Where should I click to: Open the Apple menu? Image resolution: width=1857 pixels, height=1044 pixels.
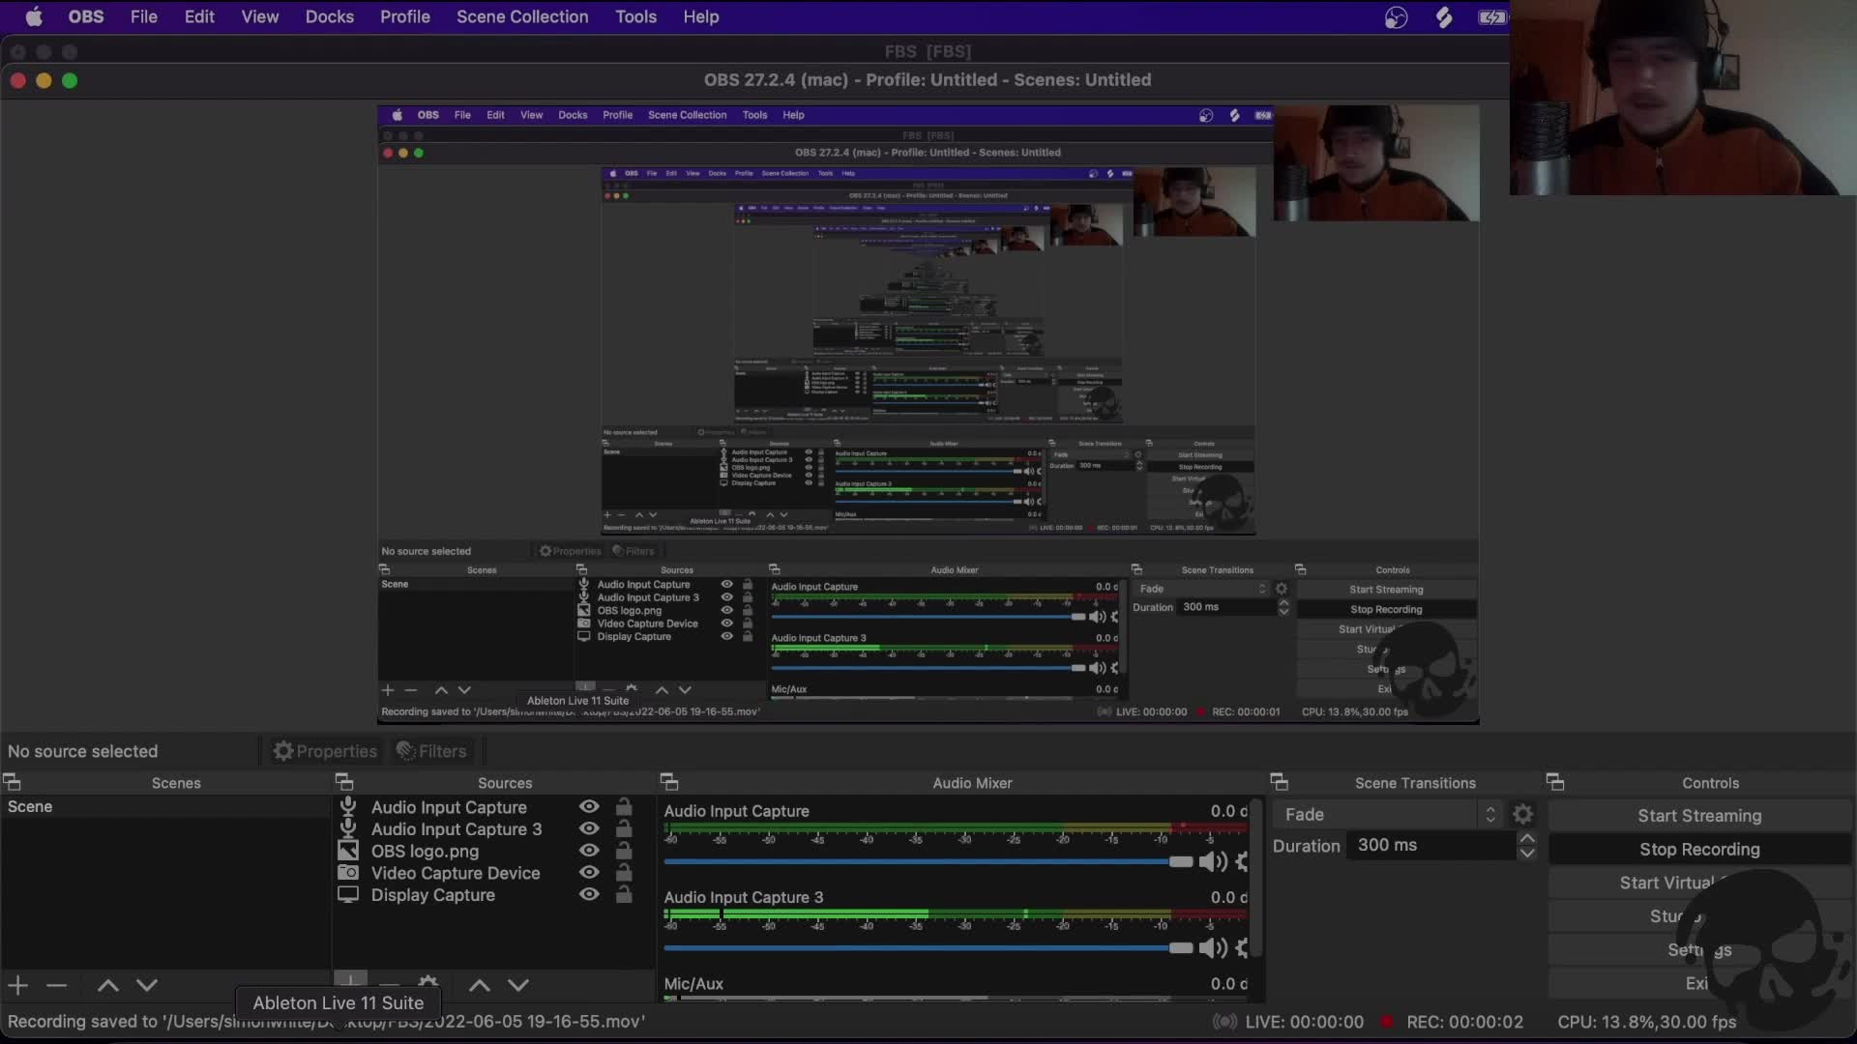tap(34, 16)
